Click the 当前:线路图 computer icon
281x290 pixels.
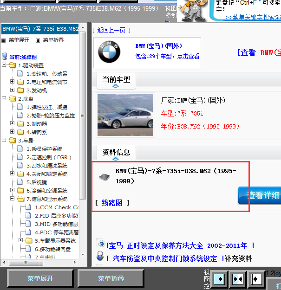[x=5, y=56]
